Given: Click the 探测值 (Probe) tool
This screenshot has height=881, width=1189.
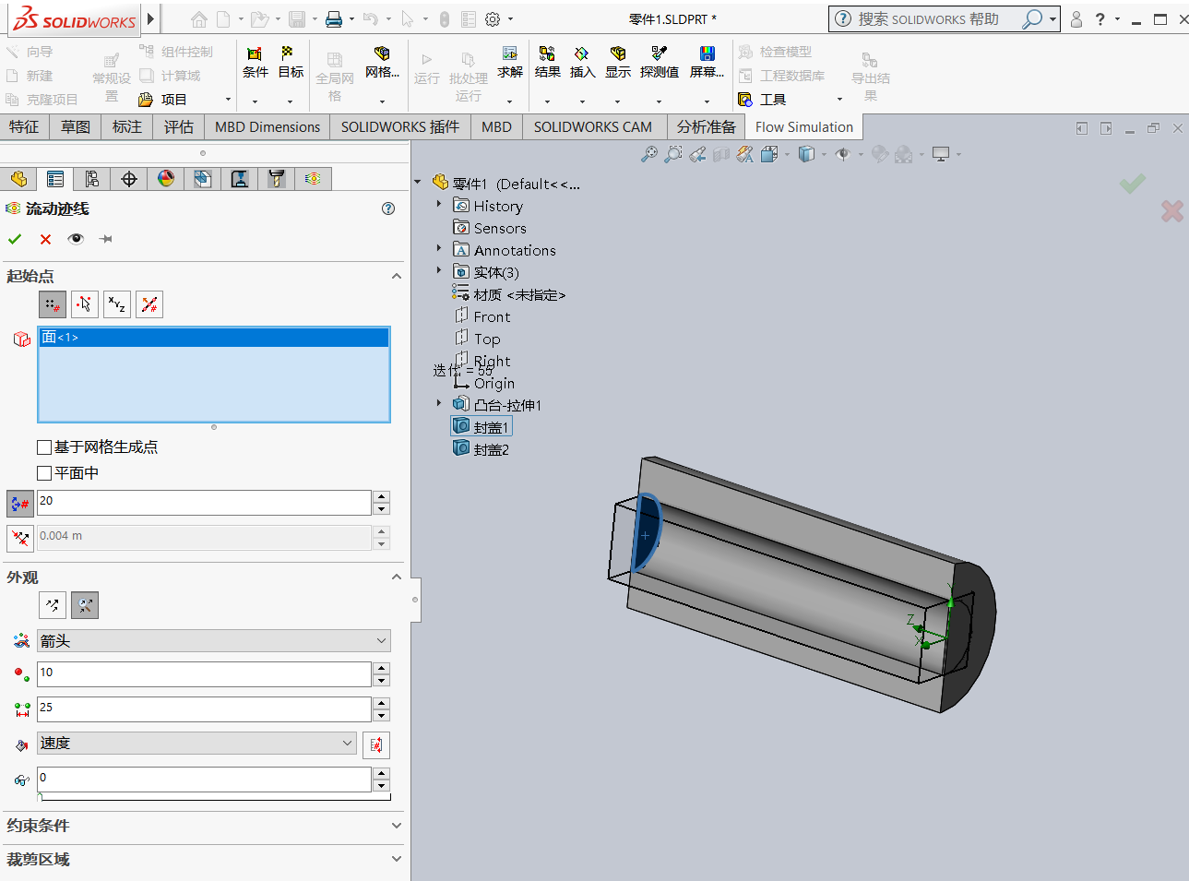Looking at the screenshot, I should 660,63.
